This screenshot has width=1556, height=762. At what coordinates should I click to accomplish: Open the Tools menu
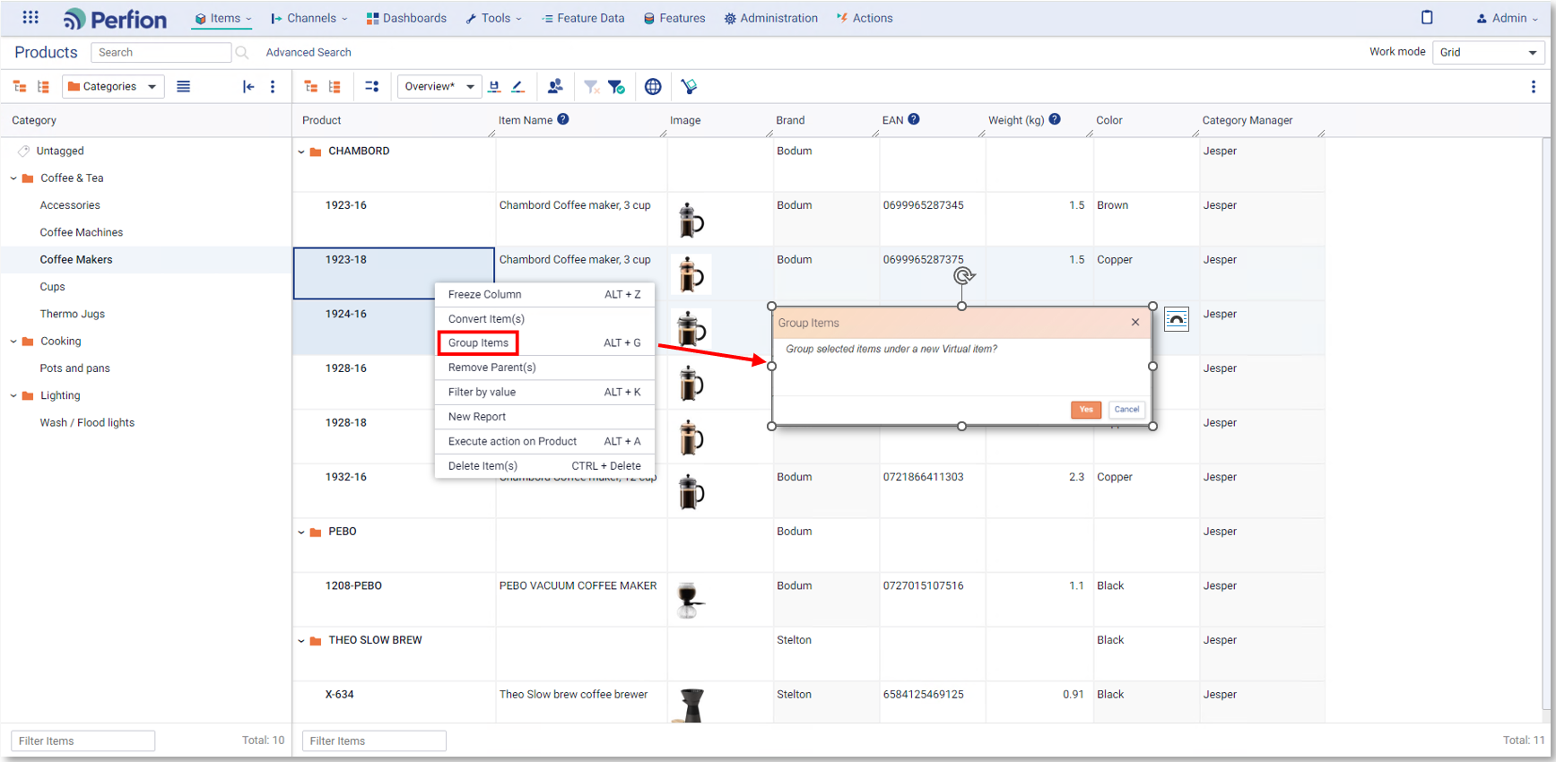coord(493,18)
